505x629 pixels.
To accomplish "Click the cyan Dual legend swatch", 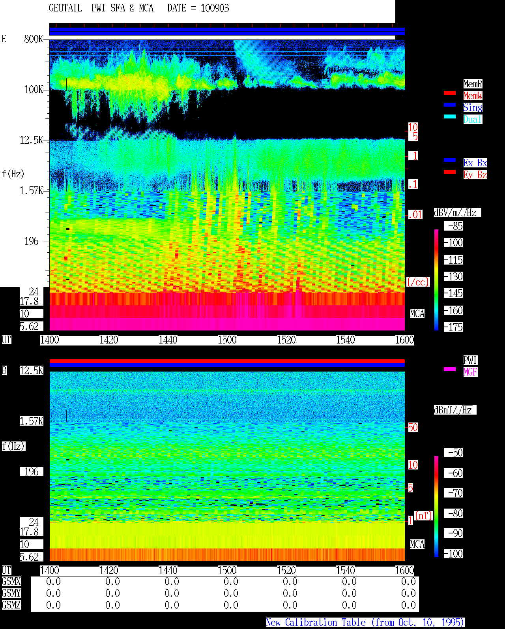I will 450,116.
